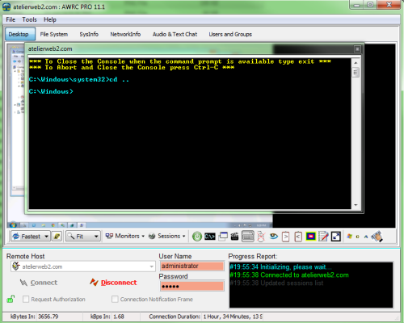Click the hand over keyboard icon
The height and width of the screenshot is (323, 404).
pos(377,237)
